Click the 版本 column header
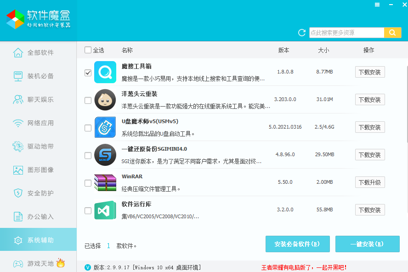408x272 pixels. tap(283, 50)
